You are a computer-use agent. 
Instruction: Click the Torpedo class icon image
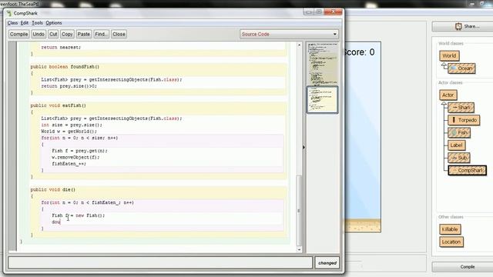pos(454,120)
